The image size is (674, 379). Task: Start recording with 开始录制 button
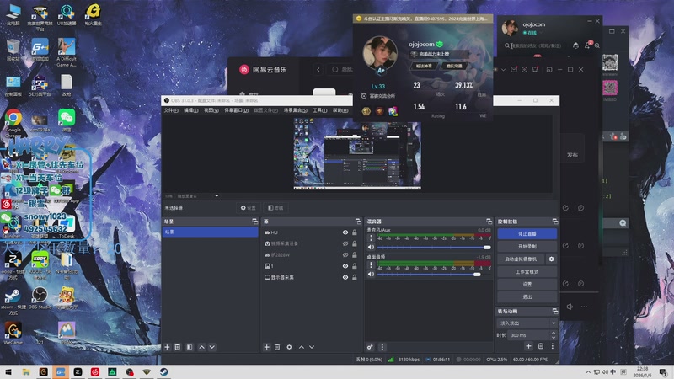[527, 247]
